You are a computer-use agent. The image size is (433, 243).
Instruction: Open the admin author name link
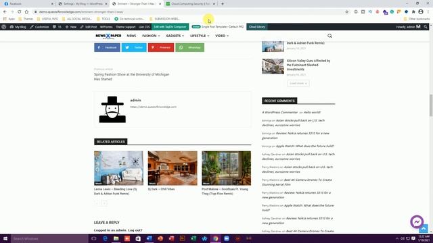[x=135, y=101]
